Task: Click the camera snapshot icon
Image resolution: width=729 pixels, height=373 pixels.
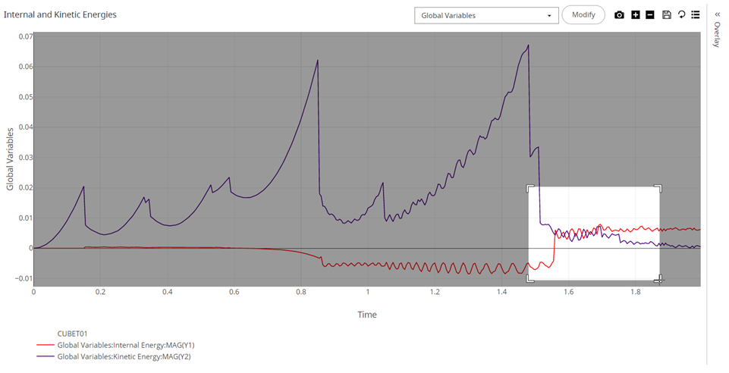Action: pyautogui.click(x=619, y=15)
